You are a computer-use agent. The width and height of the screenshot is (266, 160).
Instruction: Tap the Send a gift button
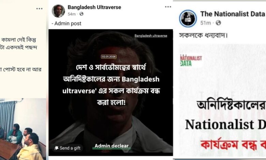tap(68, 148)
